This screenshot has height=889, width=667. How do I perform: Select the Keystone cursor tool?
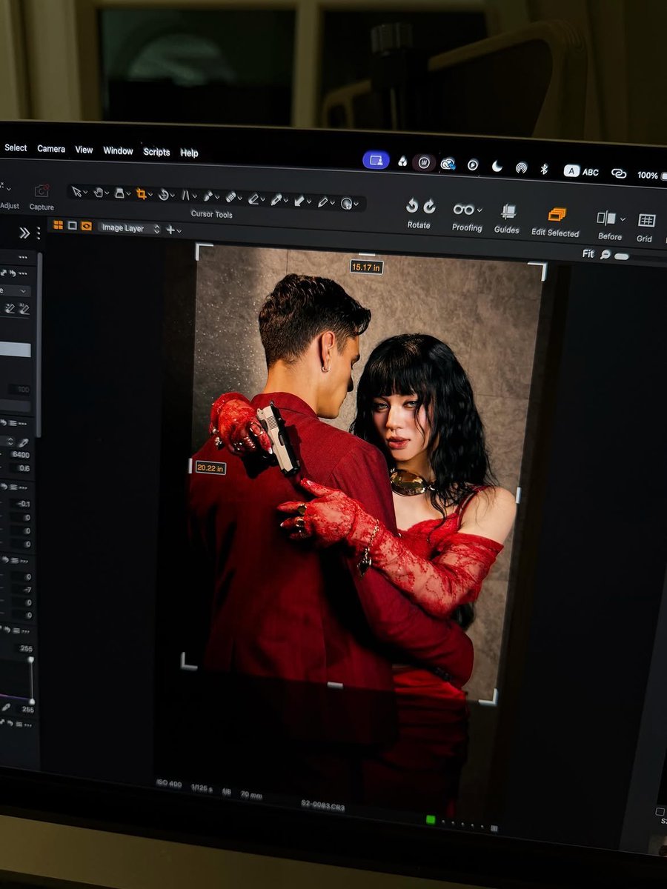(186, 196)
